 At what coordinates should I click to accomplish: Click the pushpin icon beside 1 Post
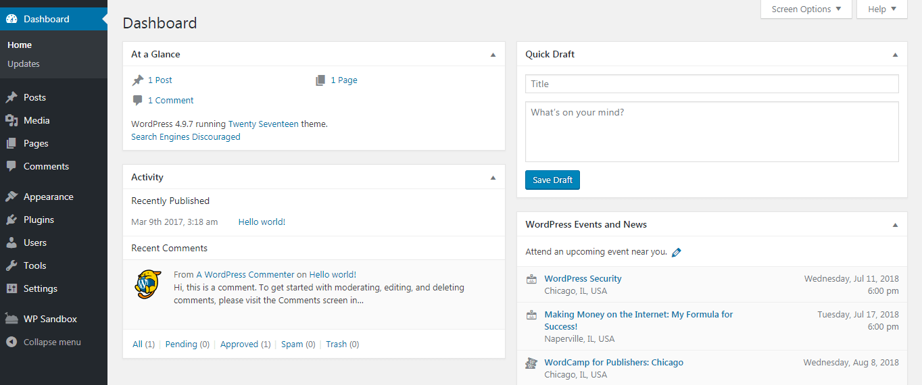point(138,80)
